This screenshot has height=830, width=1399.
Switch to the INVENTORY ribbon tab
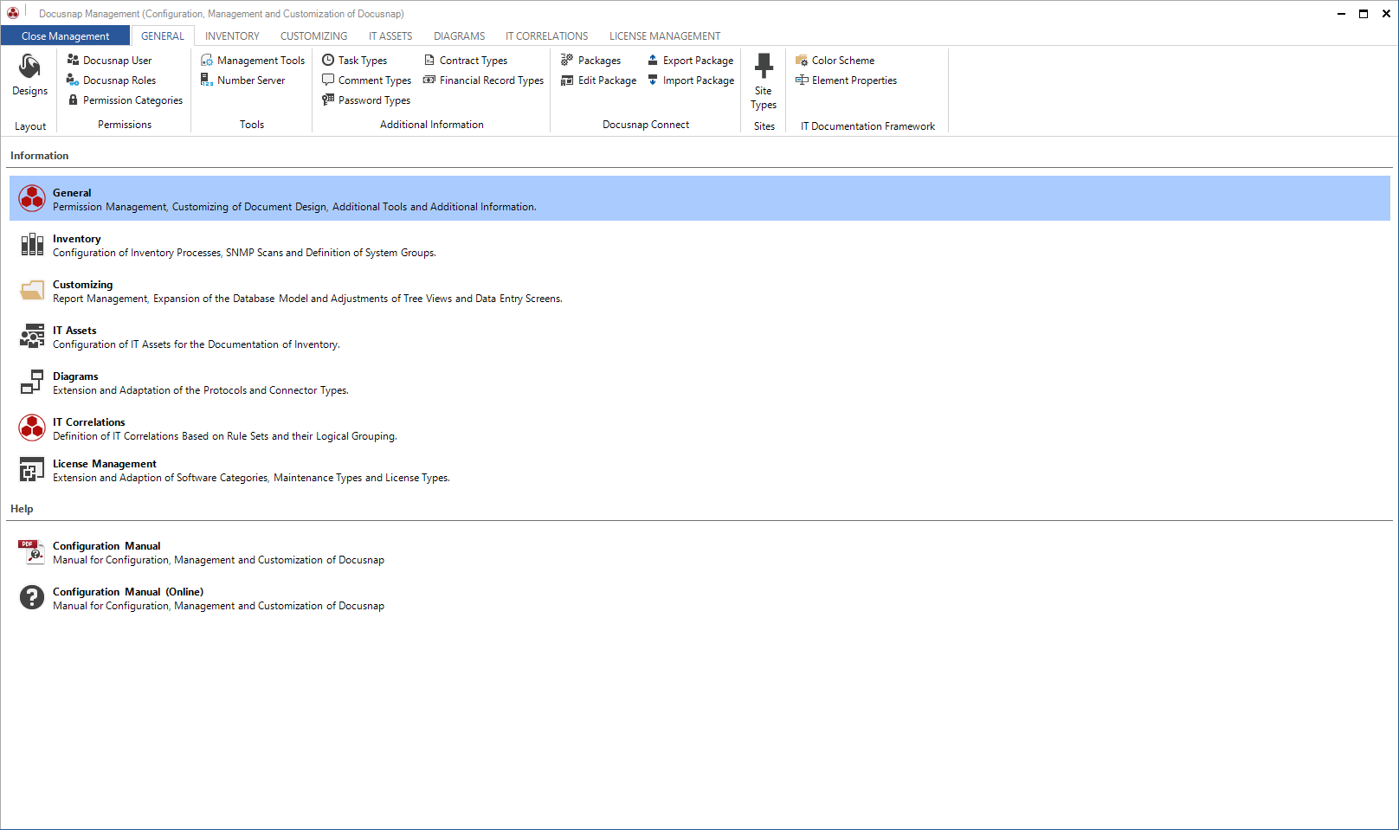point(232,36)
